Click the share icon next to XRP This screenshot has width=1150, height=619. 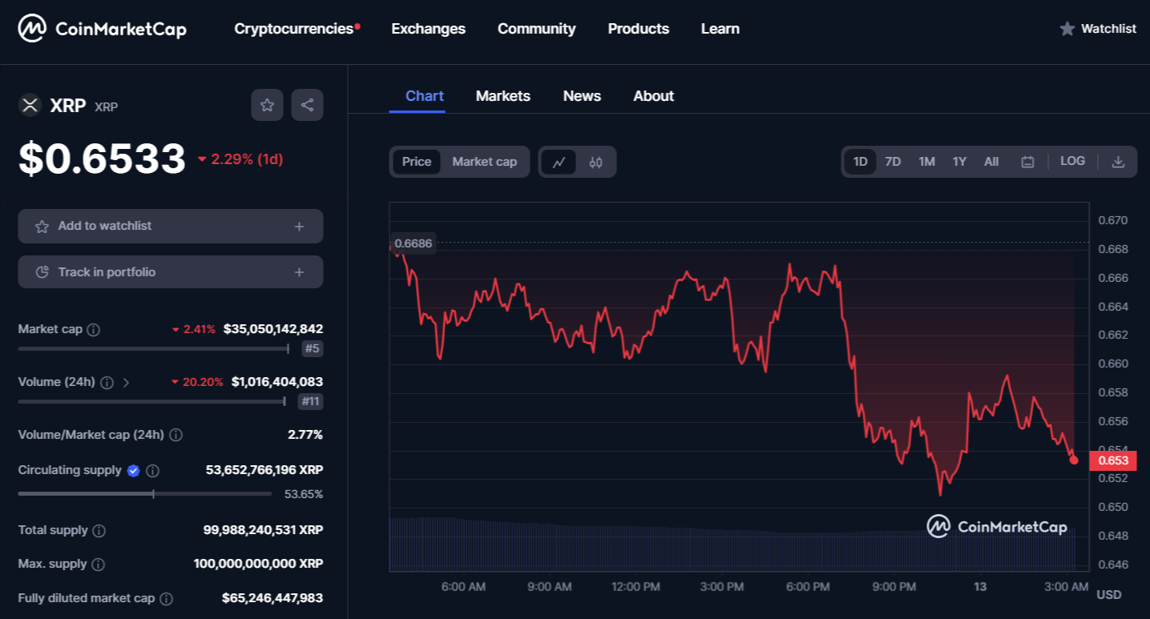coord(307,105)
